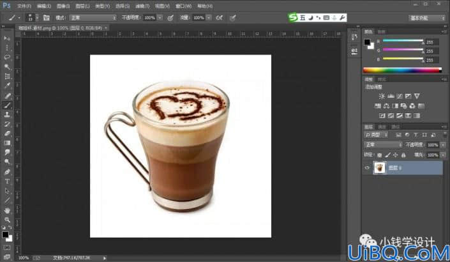The height and width of the screenshot is (262, 450).
Task: Open the 图像(I) menu
Action: coord(63,6)
